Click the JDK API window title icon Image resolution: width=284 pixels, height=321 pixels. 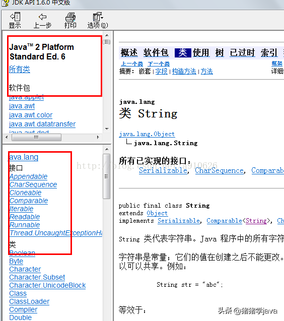click(5, 3)
